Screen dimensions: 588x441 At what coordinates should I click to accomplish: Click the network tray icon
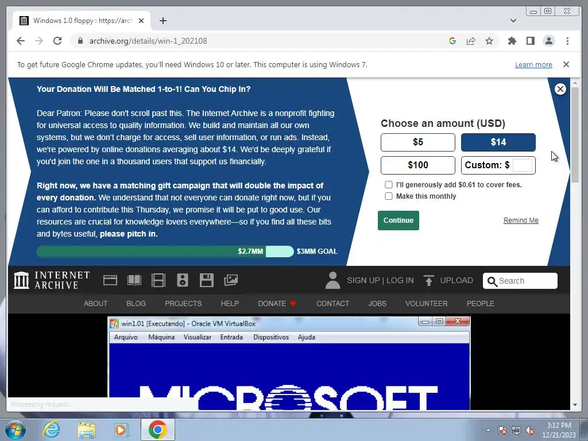pos(516,431)
